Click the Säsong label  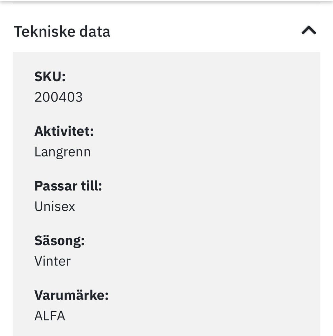click(x=59, y=241)
